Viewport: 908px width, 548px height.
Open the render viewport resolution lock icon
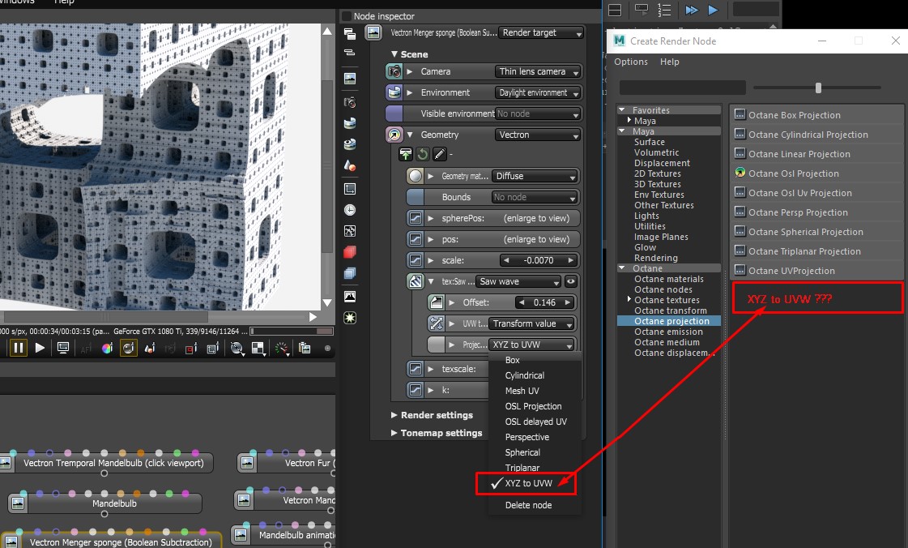(x=63, y=348)
